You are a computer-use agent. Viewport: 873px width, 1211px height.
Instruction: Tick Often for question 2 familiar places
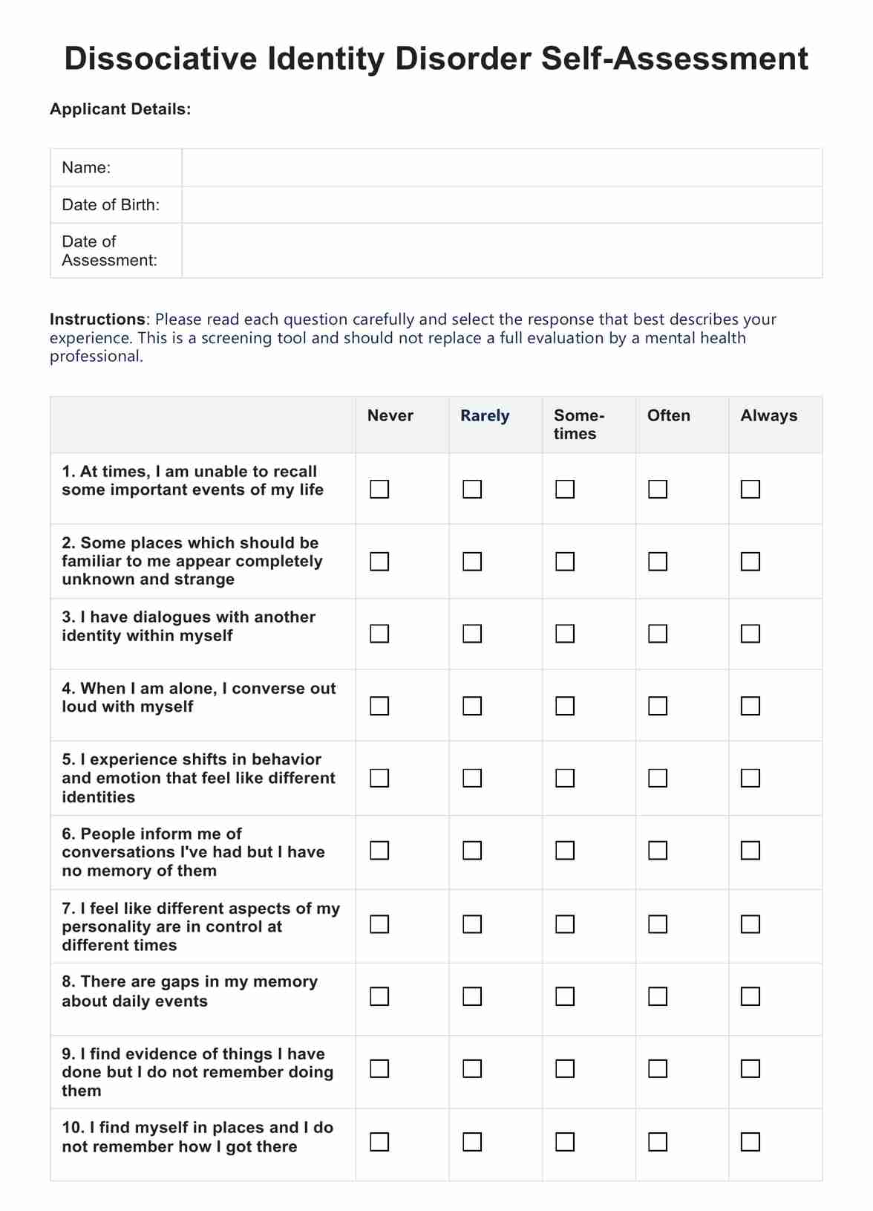point(658,562)
